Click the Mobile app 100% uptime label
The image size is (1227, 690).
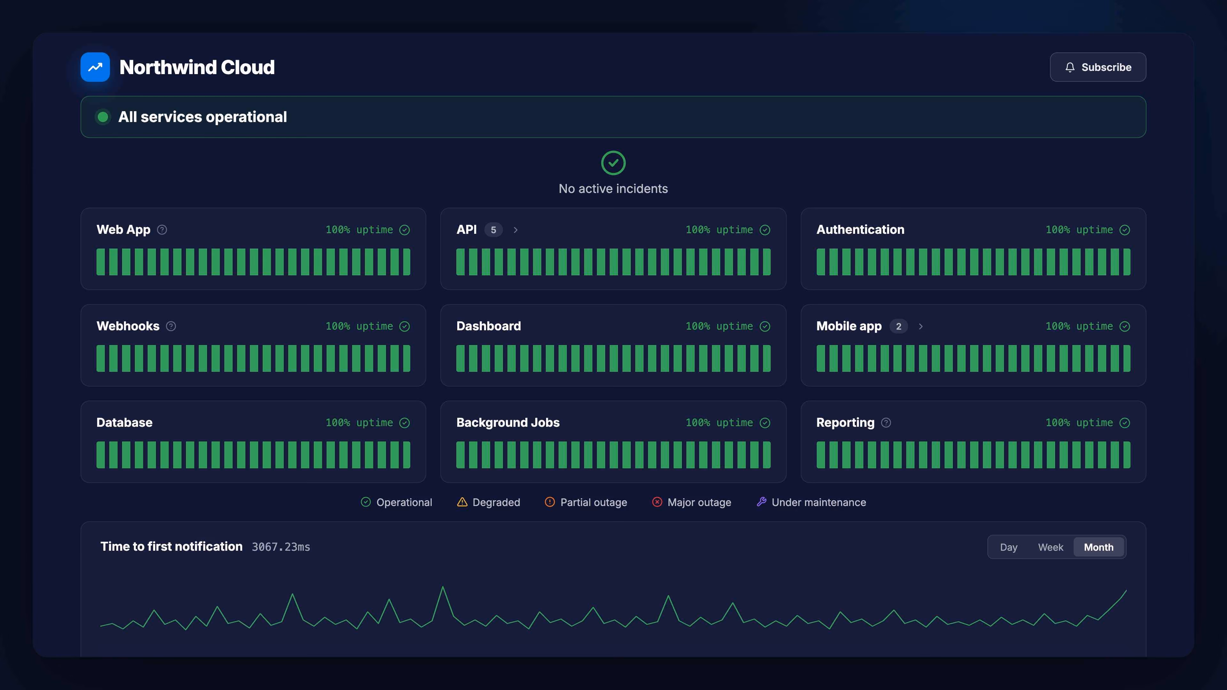tap(1079, 326)
